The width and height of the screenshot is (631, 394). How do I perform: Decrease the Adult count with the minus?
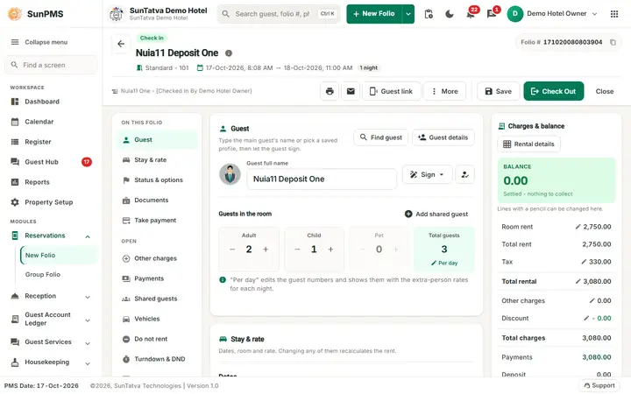click(232, 250)
